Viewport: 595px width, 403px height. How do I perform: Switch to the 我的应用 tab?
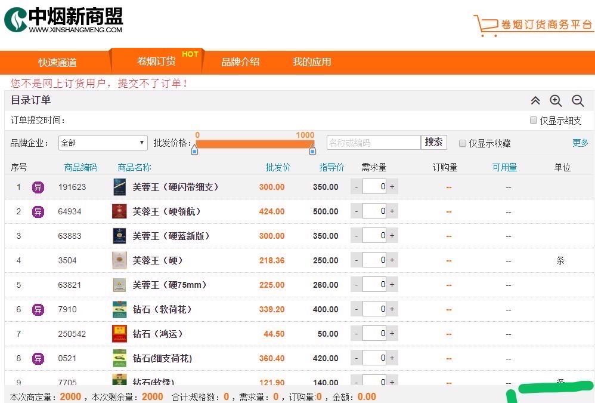(x=312, y=61)
